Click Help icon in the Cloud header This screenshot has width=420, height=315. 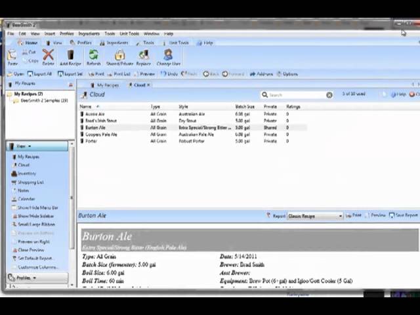point(398,94)
